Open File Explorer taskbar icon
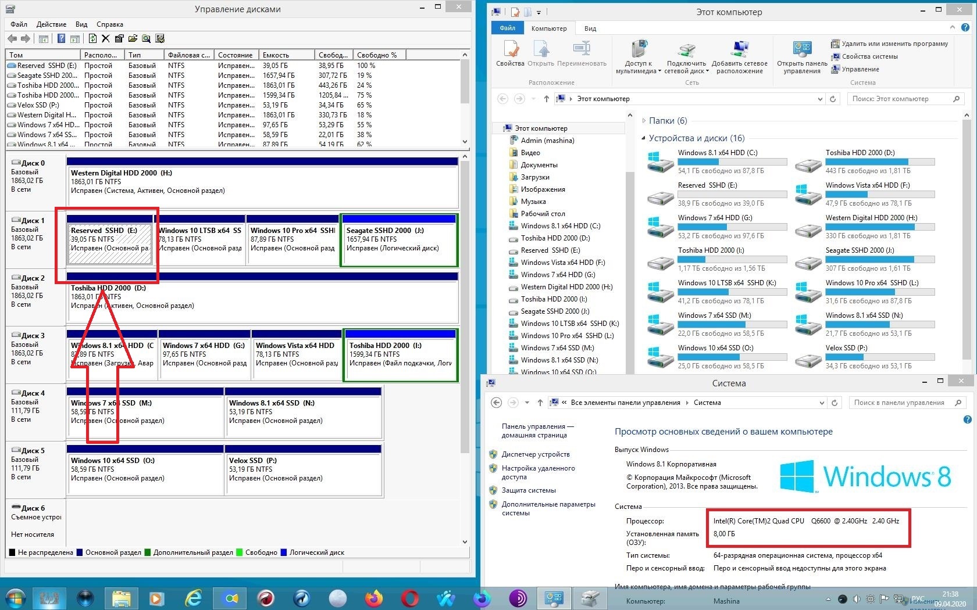The width and height of the screenshot is (977, 610). (121, 597)
